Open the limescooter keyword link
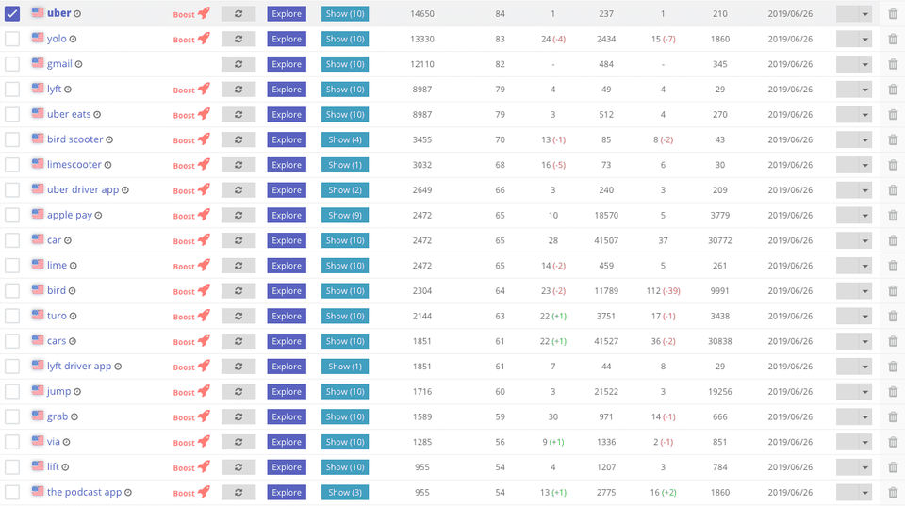 pos(74,165)
